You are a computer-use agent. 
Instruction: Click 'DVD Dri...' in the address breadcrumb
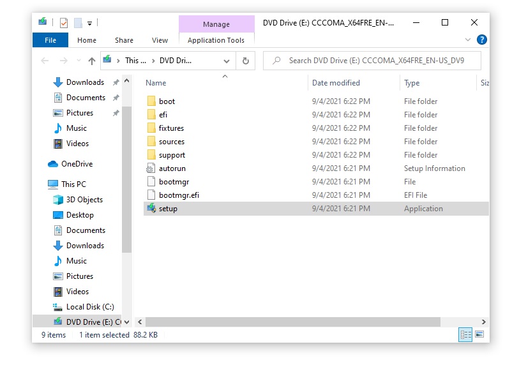(x=176, y=61)
